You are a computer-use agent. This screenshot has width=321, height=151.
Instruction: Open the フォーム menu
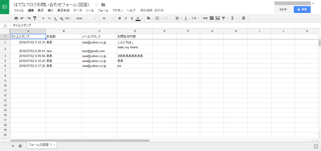pyautogui.click(x=103, y=10)
